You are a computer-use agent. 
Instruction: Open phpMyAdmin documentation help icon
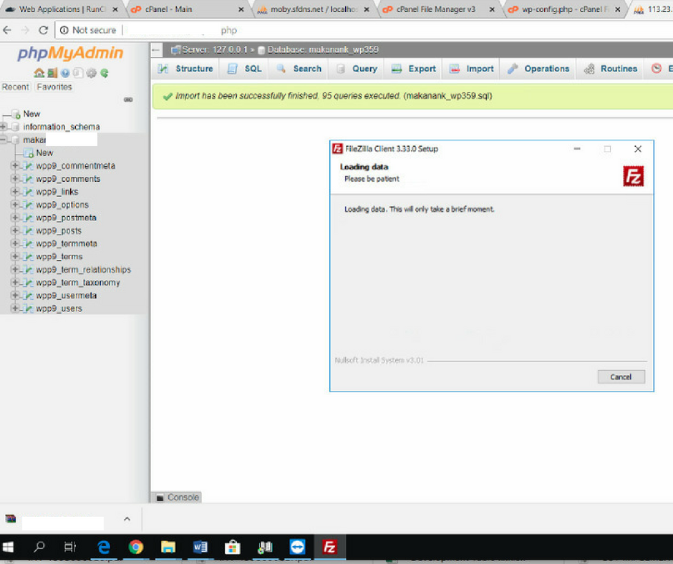[65, 73]
